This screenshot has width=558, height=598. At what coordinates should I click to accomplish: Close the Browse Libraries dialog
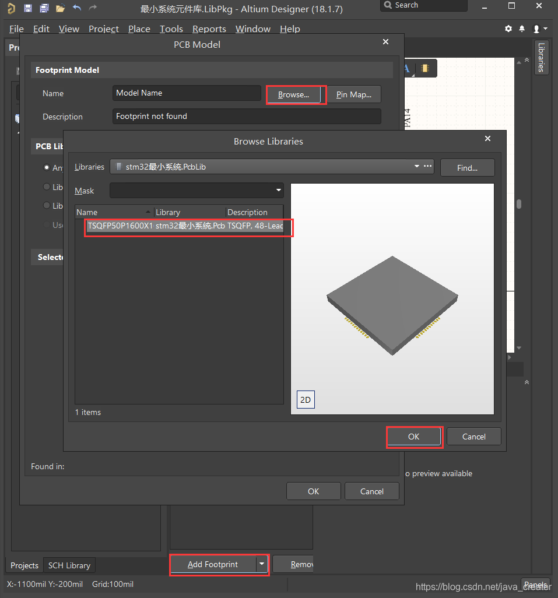tap(487, 139)
